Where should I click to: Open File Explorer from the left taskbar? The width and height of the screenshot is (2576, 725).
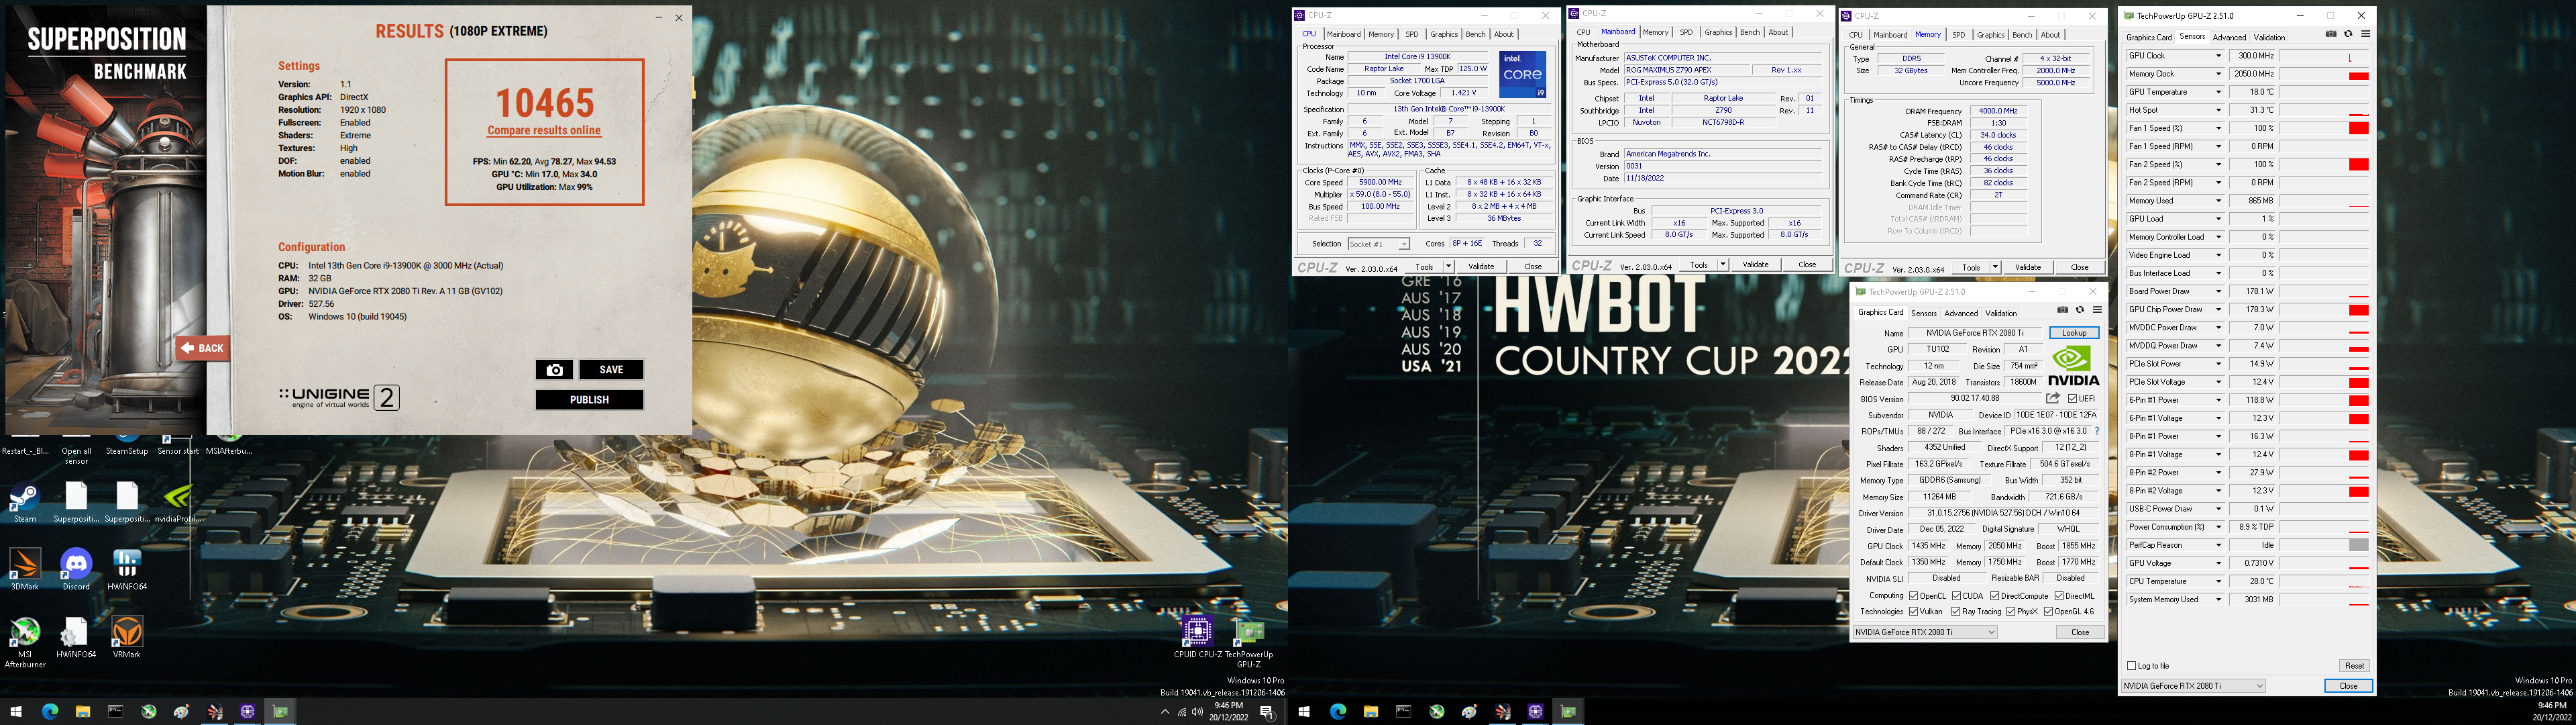point(83,712)
